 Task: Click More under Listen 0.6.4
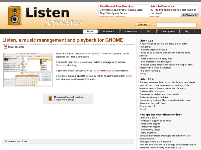pos(143,109)
